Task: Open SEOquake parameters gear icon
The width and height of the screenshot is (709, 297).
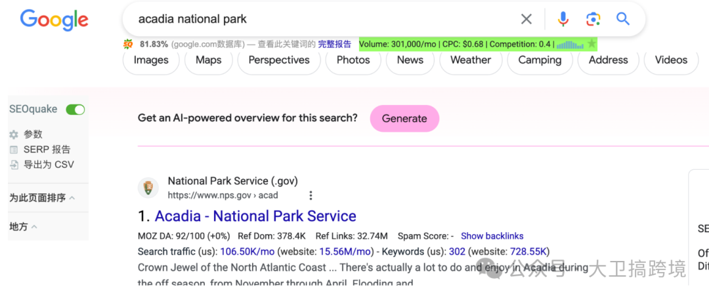Action: (x=14, y=134)
